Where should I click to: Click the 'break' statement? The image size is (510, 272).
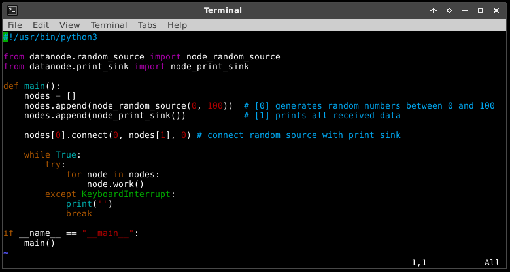pos(78,214)
